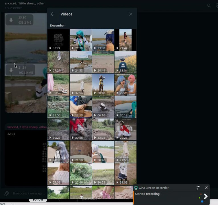The image size is (218, 205).
Task: Open the 30:29 video thumbnail
Action: pos(58,129)
